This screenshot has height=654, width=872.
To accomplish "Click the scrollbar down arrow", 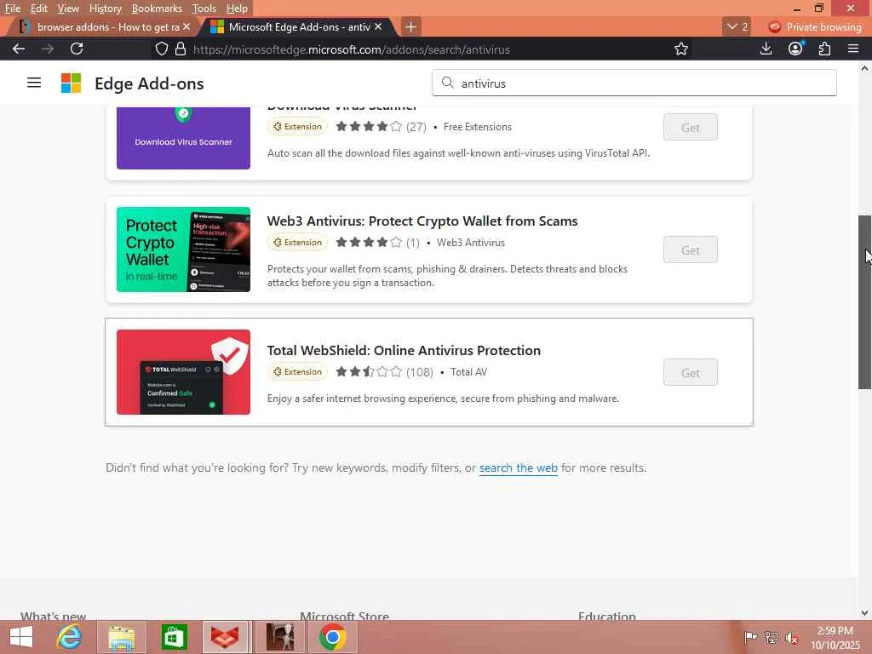I will point(864,612).
